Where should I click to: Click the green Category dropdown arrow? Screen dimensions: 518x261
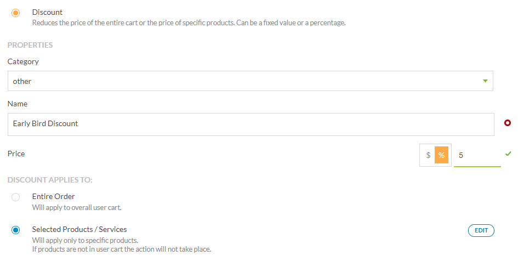485,81
